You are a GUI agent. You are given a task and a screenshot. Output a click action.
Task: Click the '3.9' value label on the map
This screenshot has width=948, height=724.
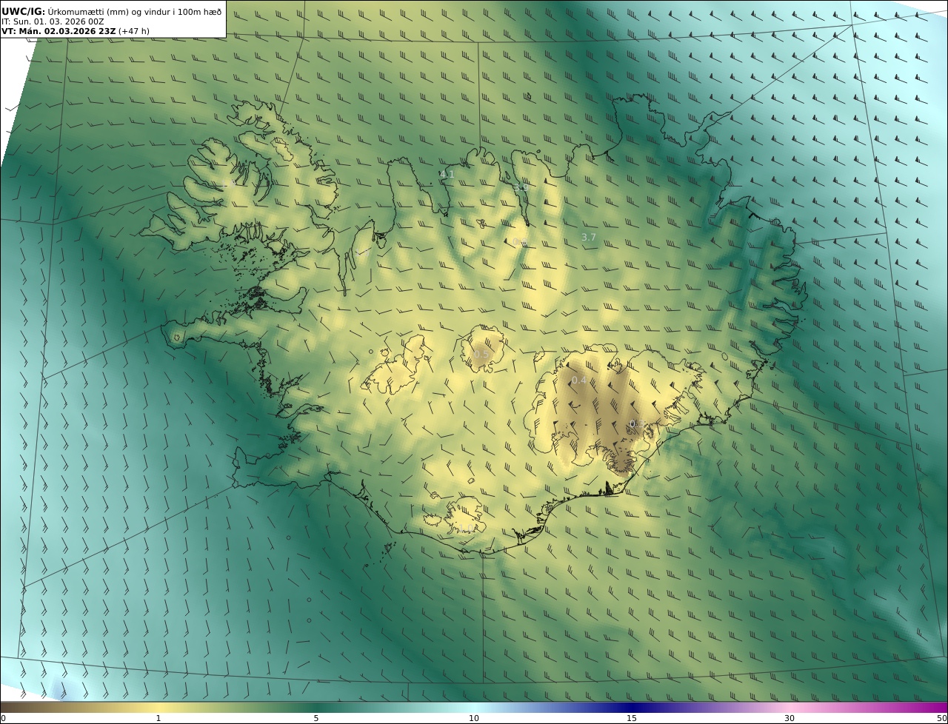pyautogui.click(x=521, y=187)
